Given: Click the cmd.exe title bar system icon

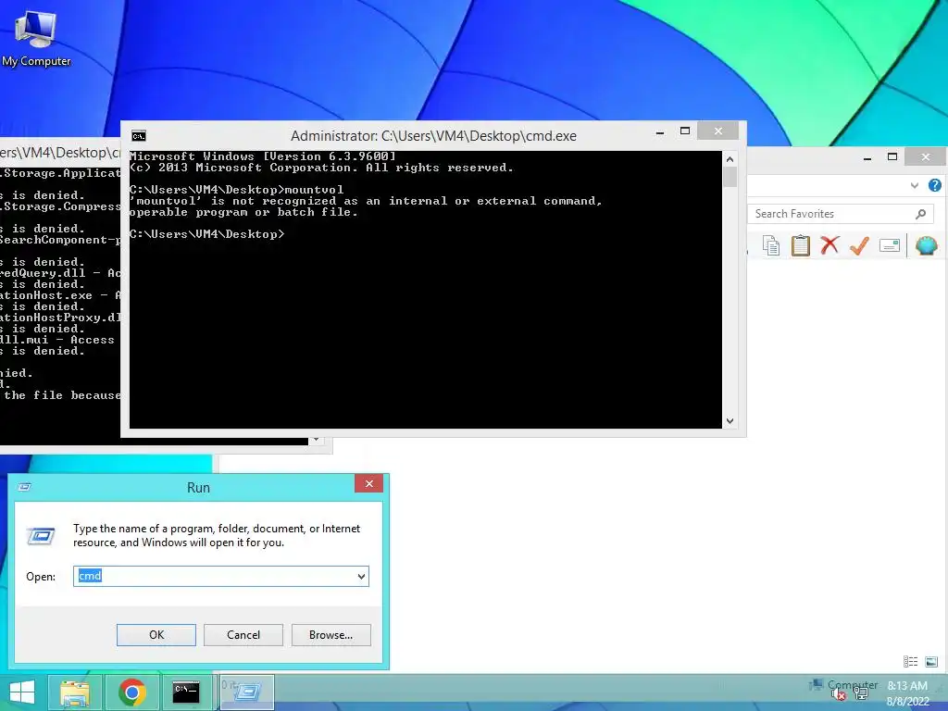Looking at the screenshot, I should click(x=139, y=136).
